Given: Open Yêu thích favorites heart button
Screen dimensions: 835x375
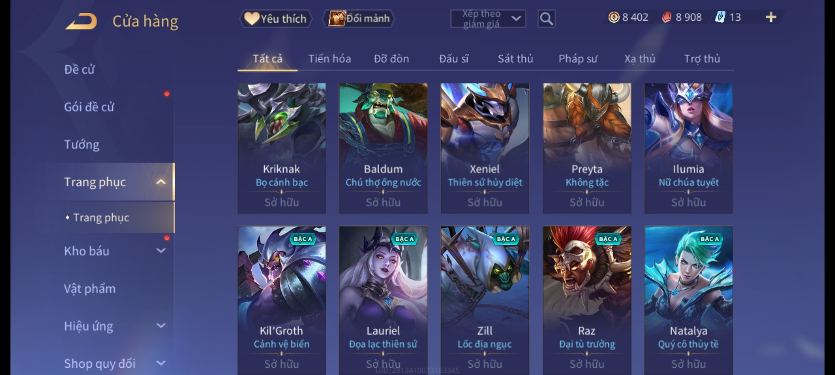Looking at the screenshot, I should click(x=276, y=18).
